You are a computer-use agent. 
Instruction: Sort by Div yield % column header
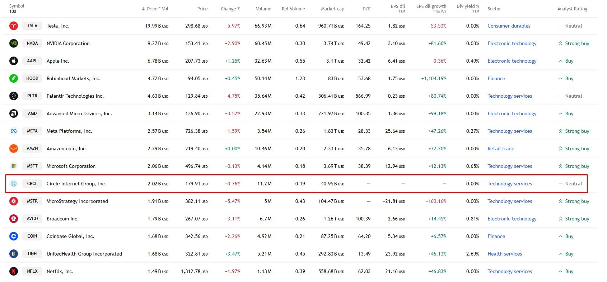coord(468,9)
